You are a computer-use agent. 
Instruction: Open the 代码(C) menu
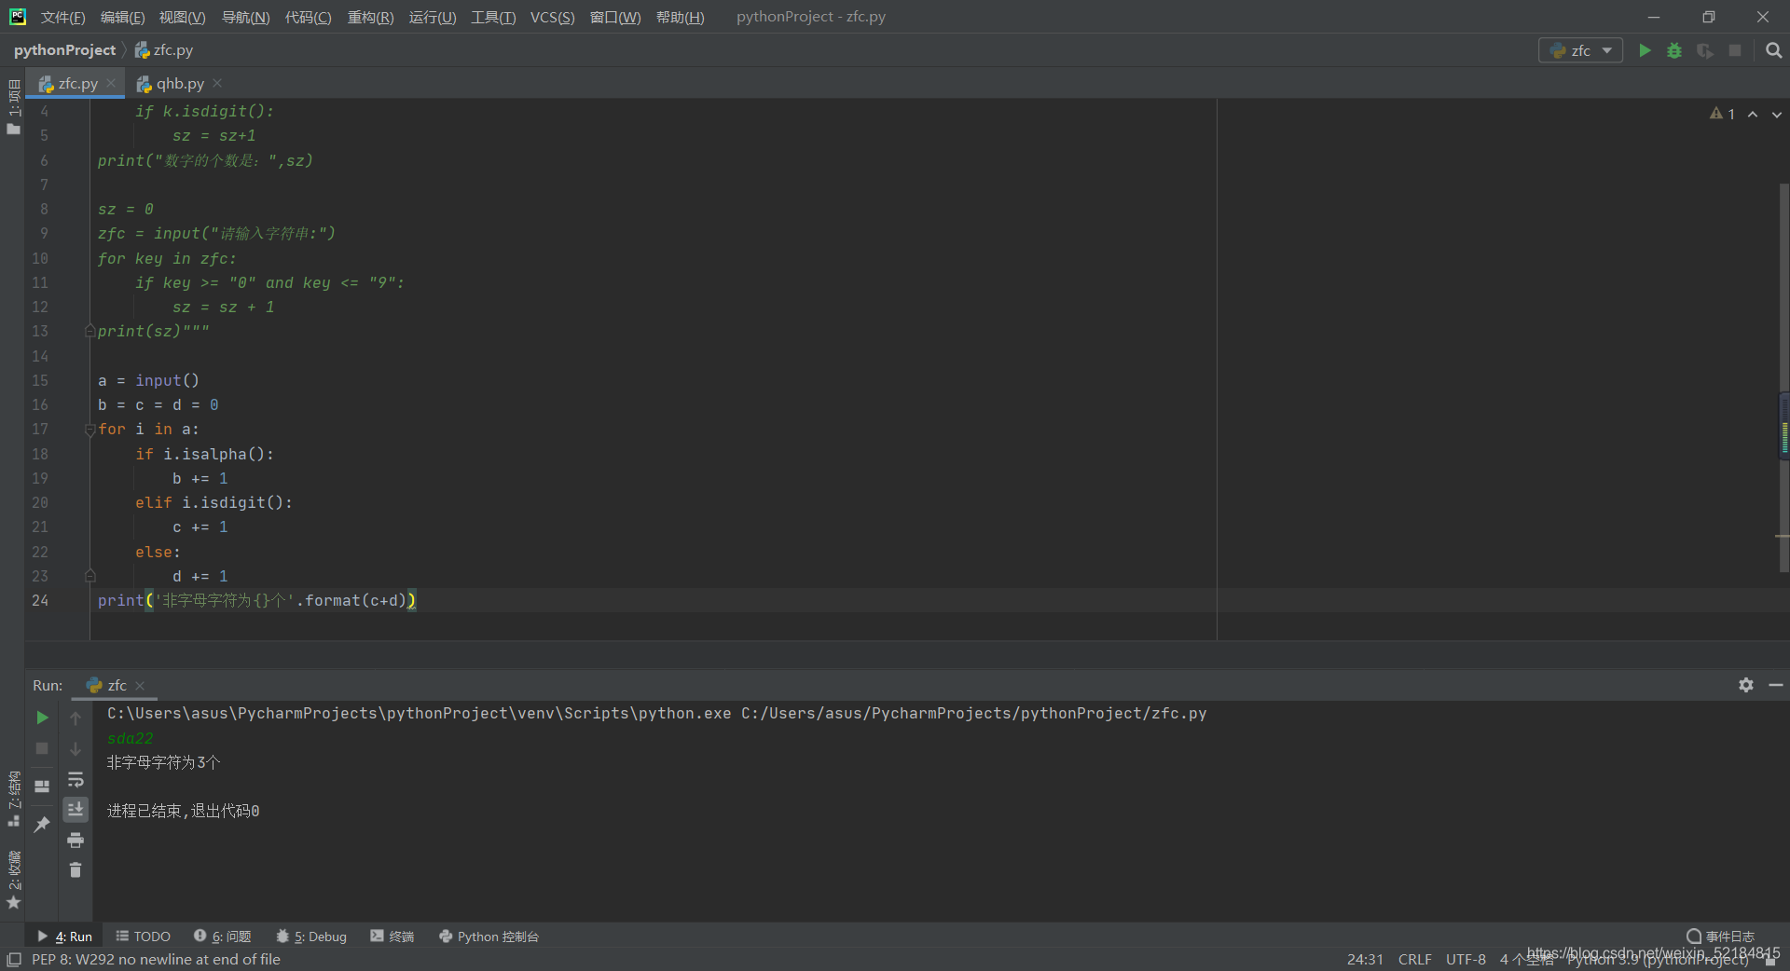(x=308, y=18)
